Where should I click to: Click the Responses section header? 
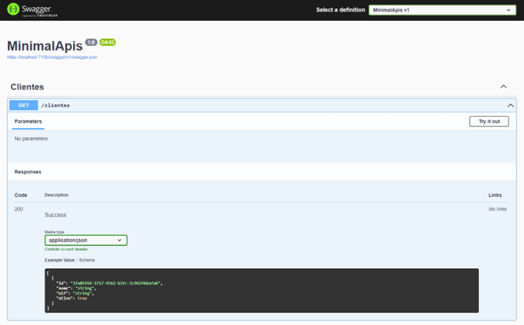pyautogui.click(x=28, y=171)
